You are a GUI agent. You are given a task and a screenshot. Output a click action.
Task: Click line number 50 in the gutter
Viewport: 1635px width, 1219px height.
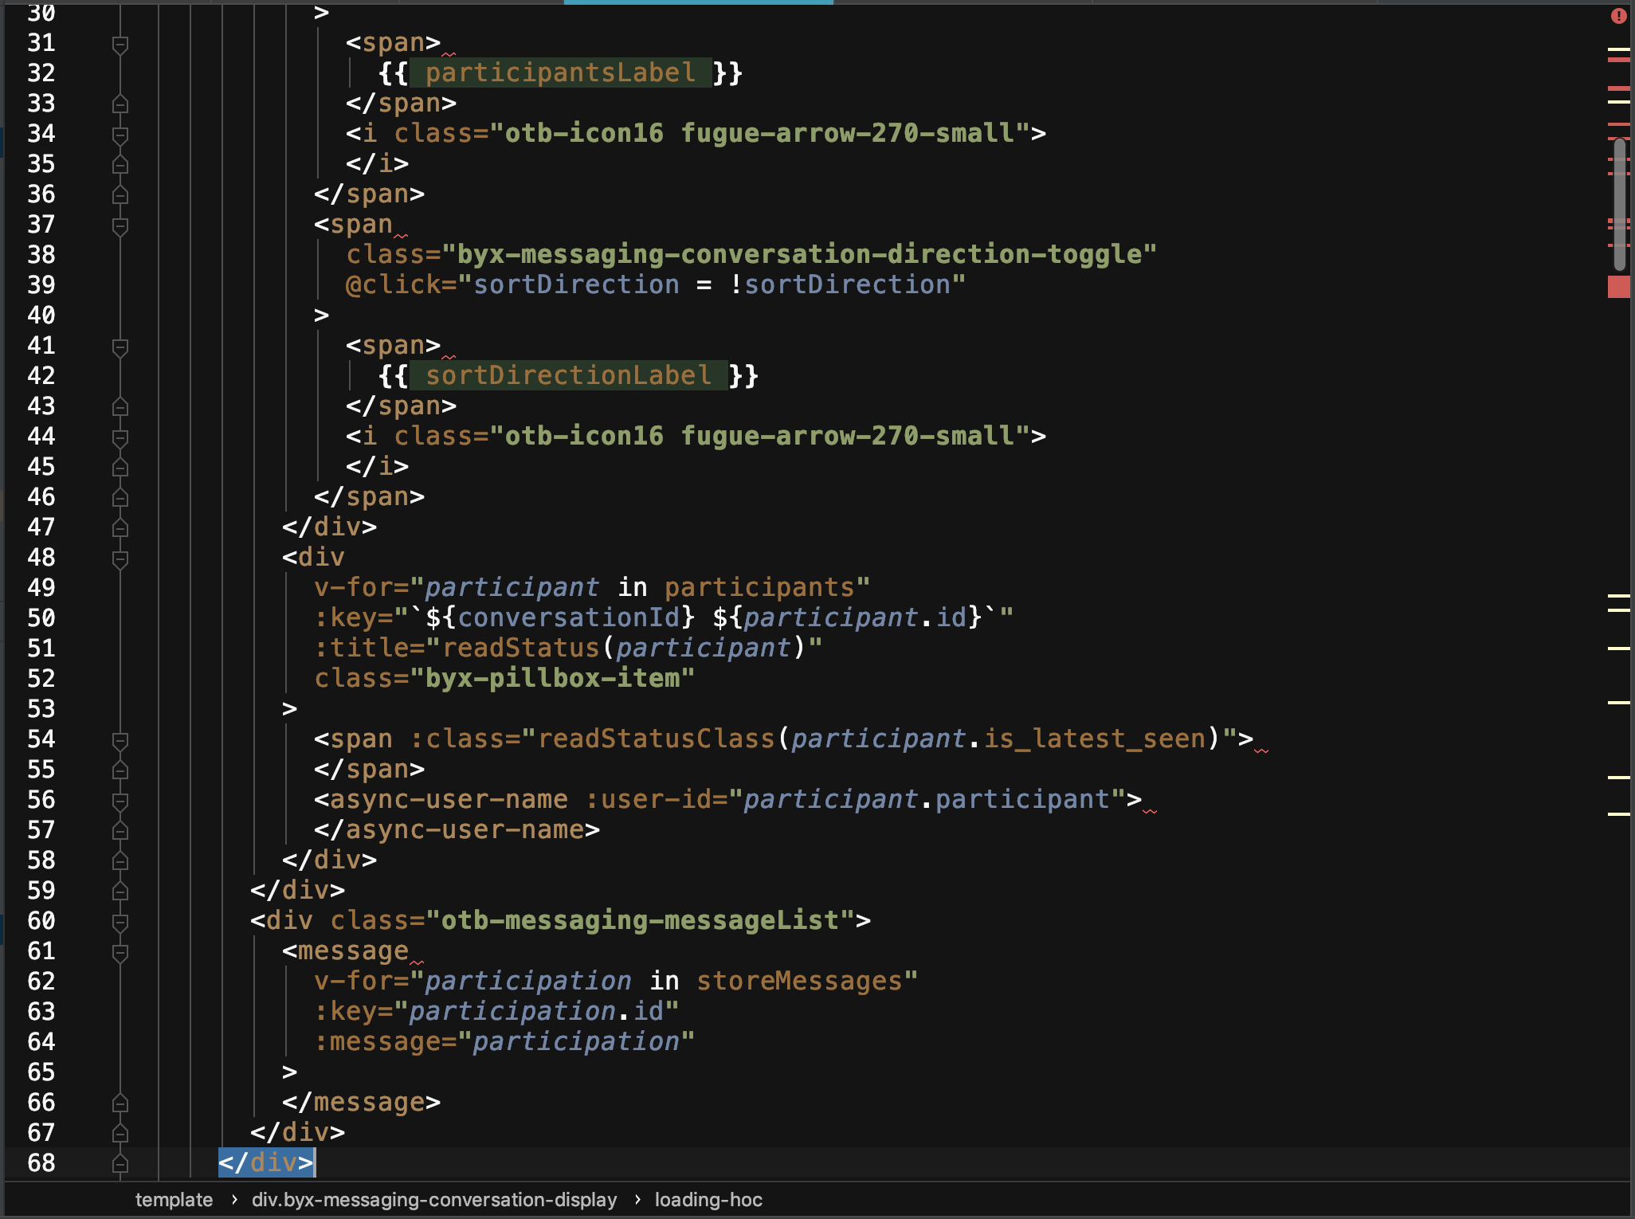click(x=41, y=618)
